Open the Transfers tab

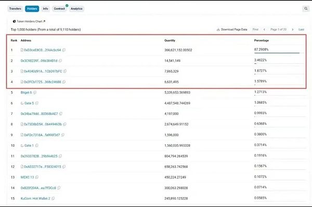(15, 9)
